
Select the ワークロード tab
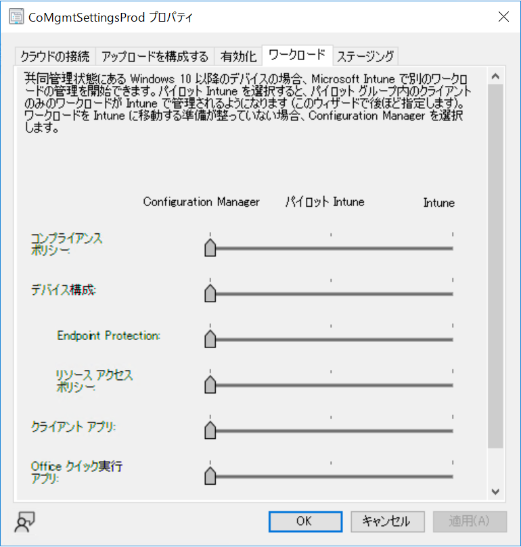pyautogui.click(x=297, y=55)
